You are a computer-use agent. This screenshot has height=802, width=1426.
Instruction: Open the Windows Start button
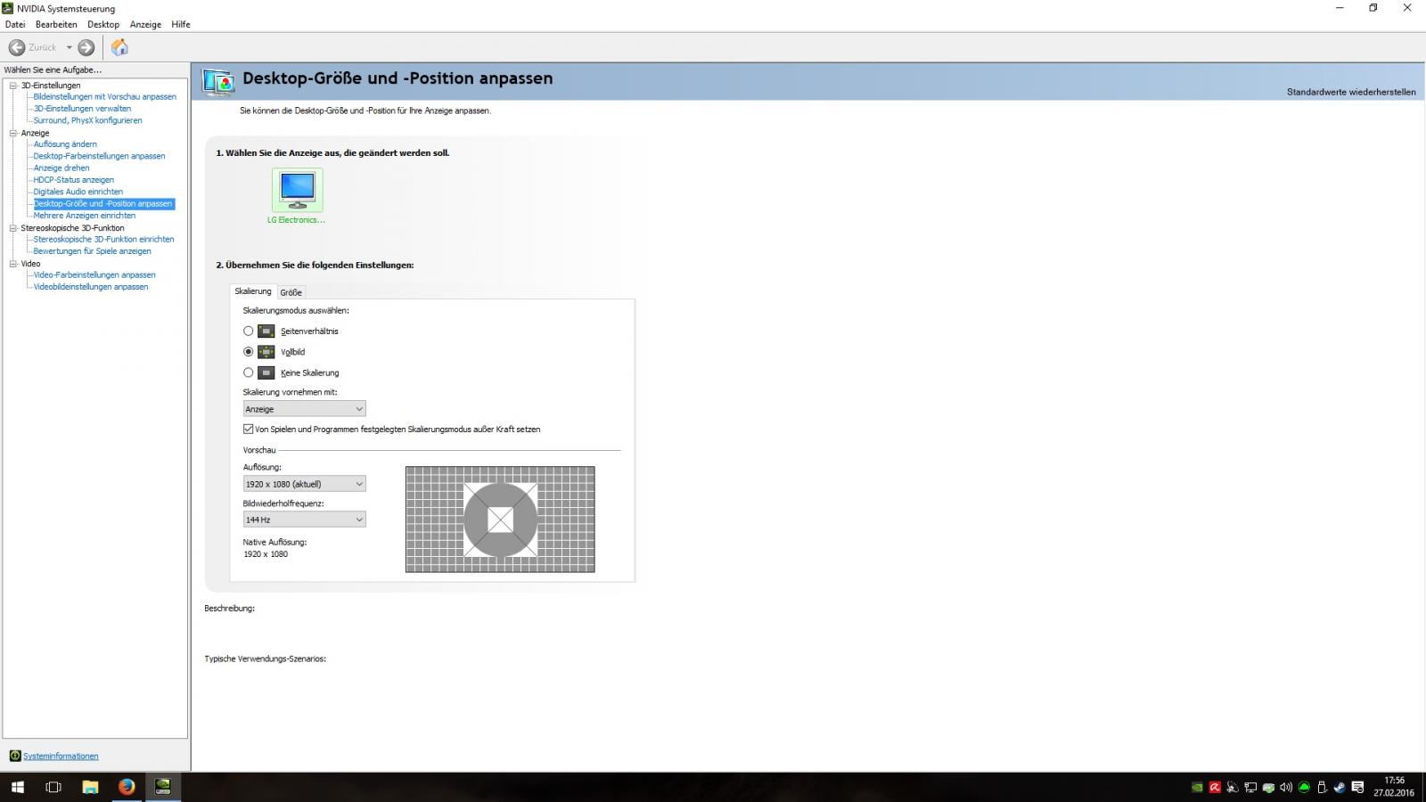point(18,787)
